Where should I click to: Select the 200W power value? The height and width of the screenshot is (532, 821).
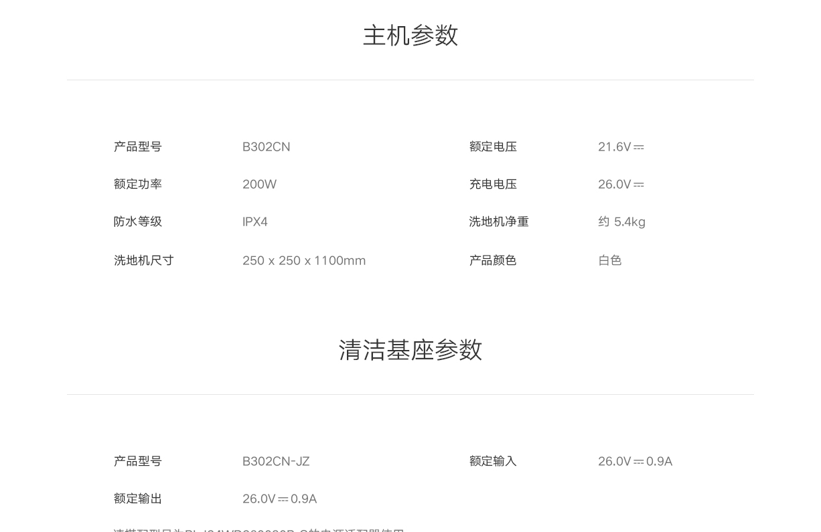point(259,185)
